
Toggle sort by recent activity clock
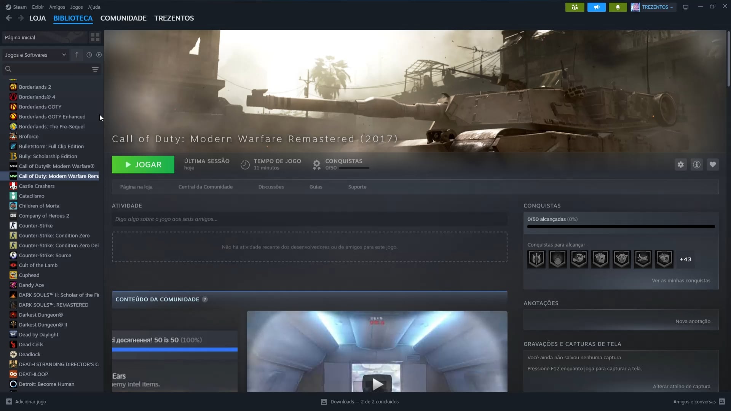[x=89, y=55]
